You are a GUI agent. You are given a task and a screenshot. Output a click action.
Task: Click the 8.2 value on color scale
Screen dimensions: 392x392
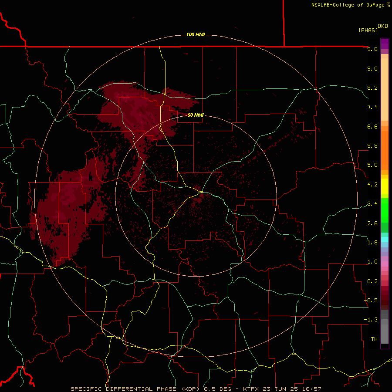(x=372, y=88)
